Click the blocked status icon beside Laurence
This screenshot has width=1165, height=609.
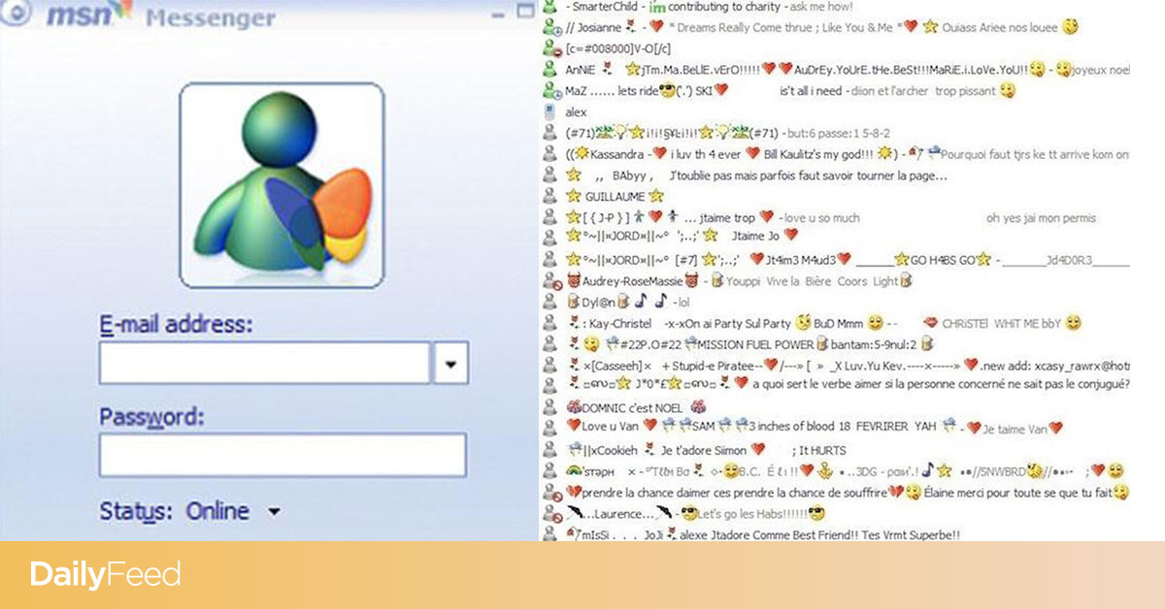point(550,513)
